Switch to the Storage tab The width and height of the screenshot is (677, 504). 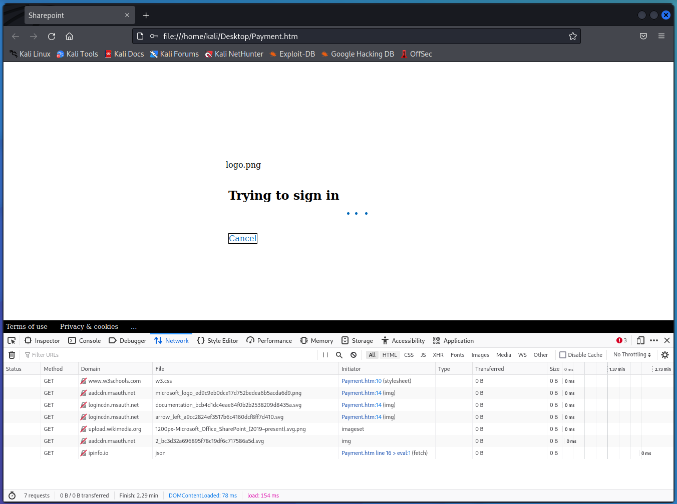(357, 340)
